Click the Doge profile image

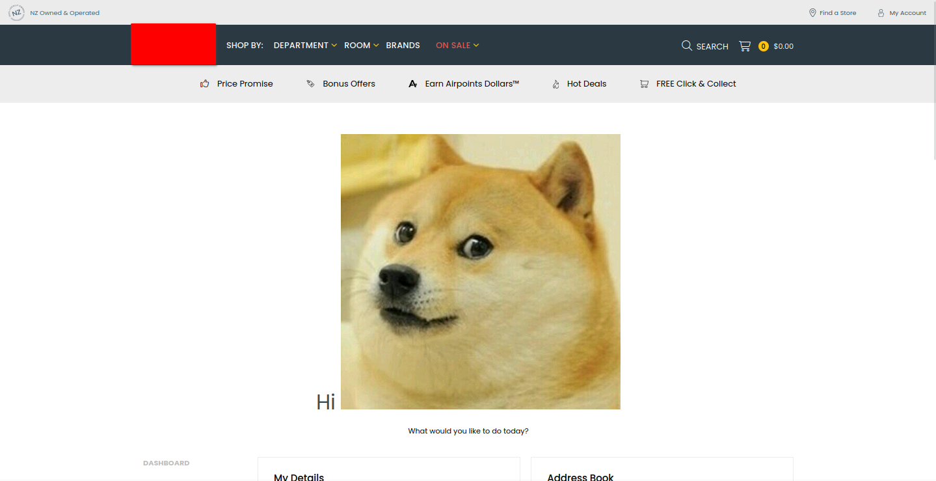pyautogui.click(x=480, y=271)
